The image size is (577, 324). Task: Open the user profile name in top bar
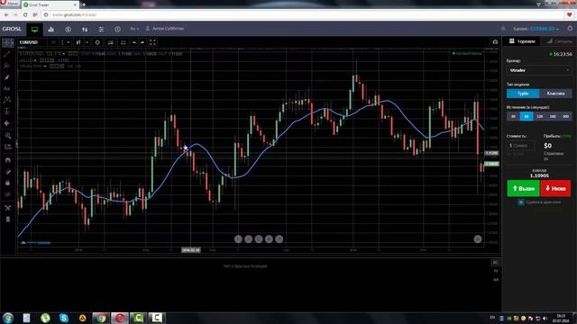pos(165,28)
